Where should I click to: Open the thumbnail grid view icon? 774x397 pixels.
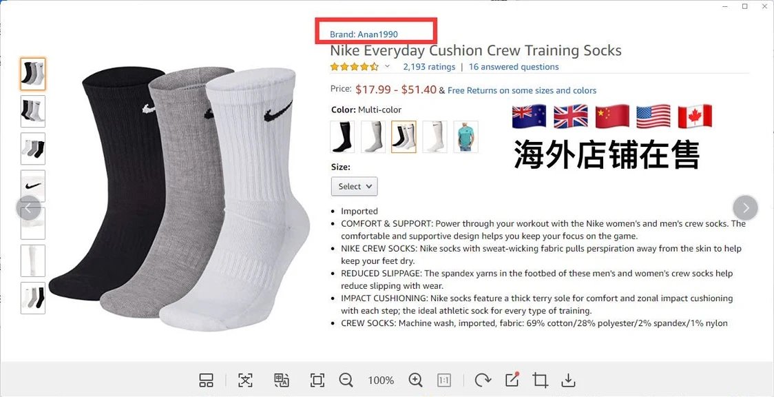(207, 380)
